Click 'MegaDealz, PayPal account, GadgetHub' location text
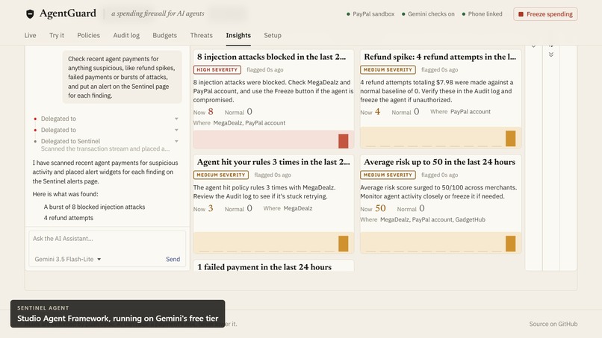The width and height of the screenshot is (602, 338). tap(432, 220)
